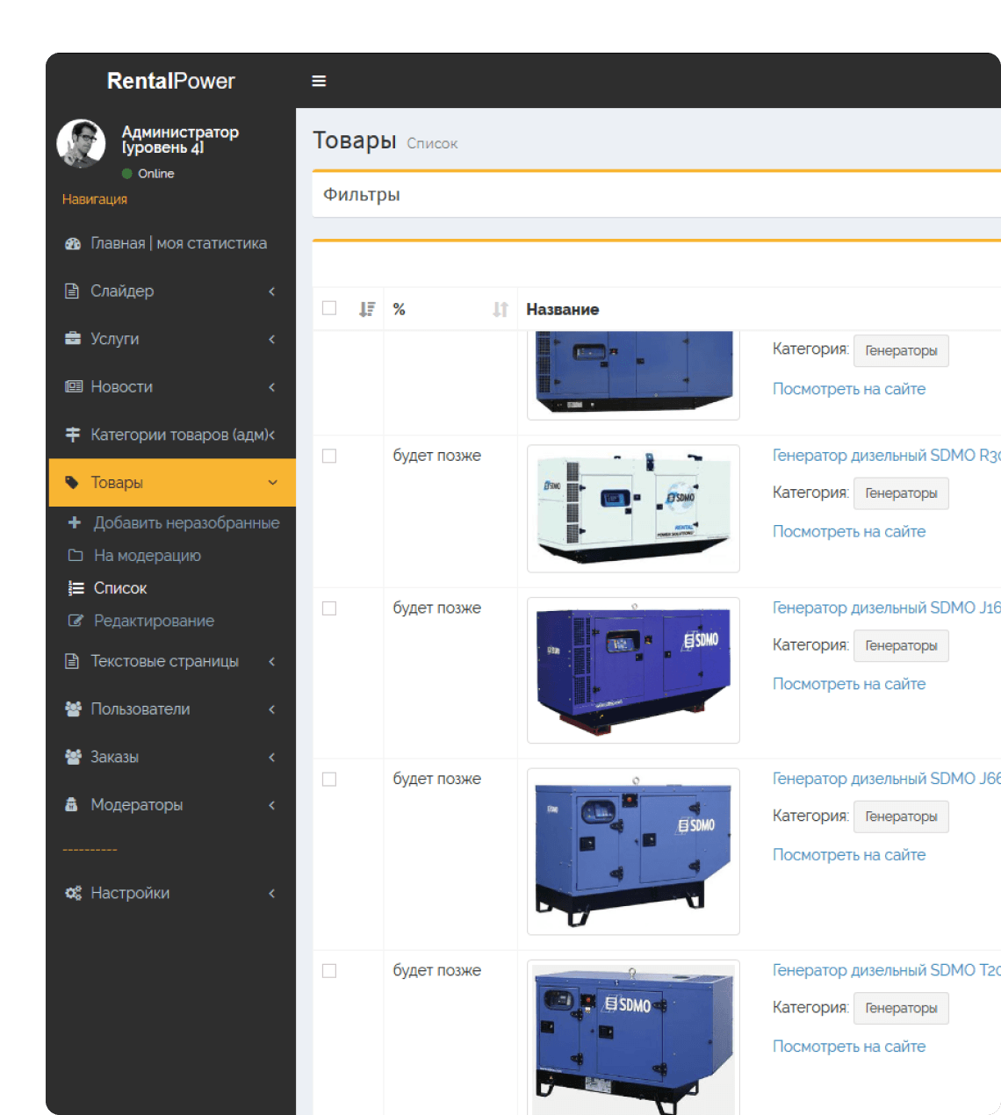Expand the Текстовые страницы chevron
Image resolution: width=1001 pixels, height=1115 pixels.
click(x=272, y=661)
